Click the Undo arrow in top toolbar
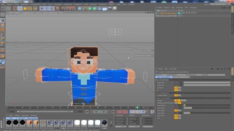The image size is (234, 131). click(4, 8)
